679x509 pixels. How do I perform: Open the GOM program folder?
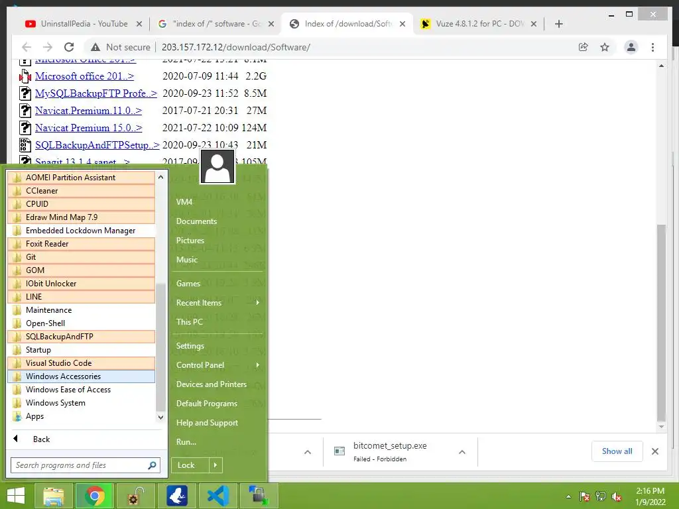point(82,270)
